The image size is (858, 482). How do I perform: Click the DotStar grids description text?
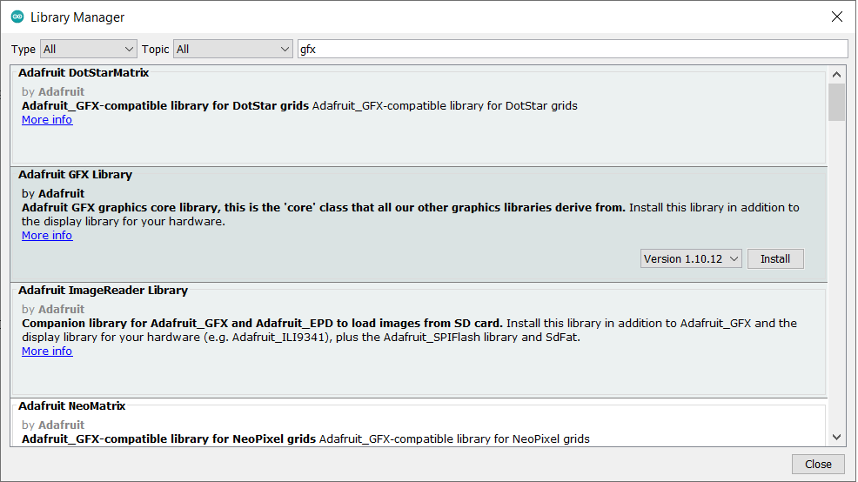coord(300,105)
